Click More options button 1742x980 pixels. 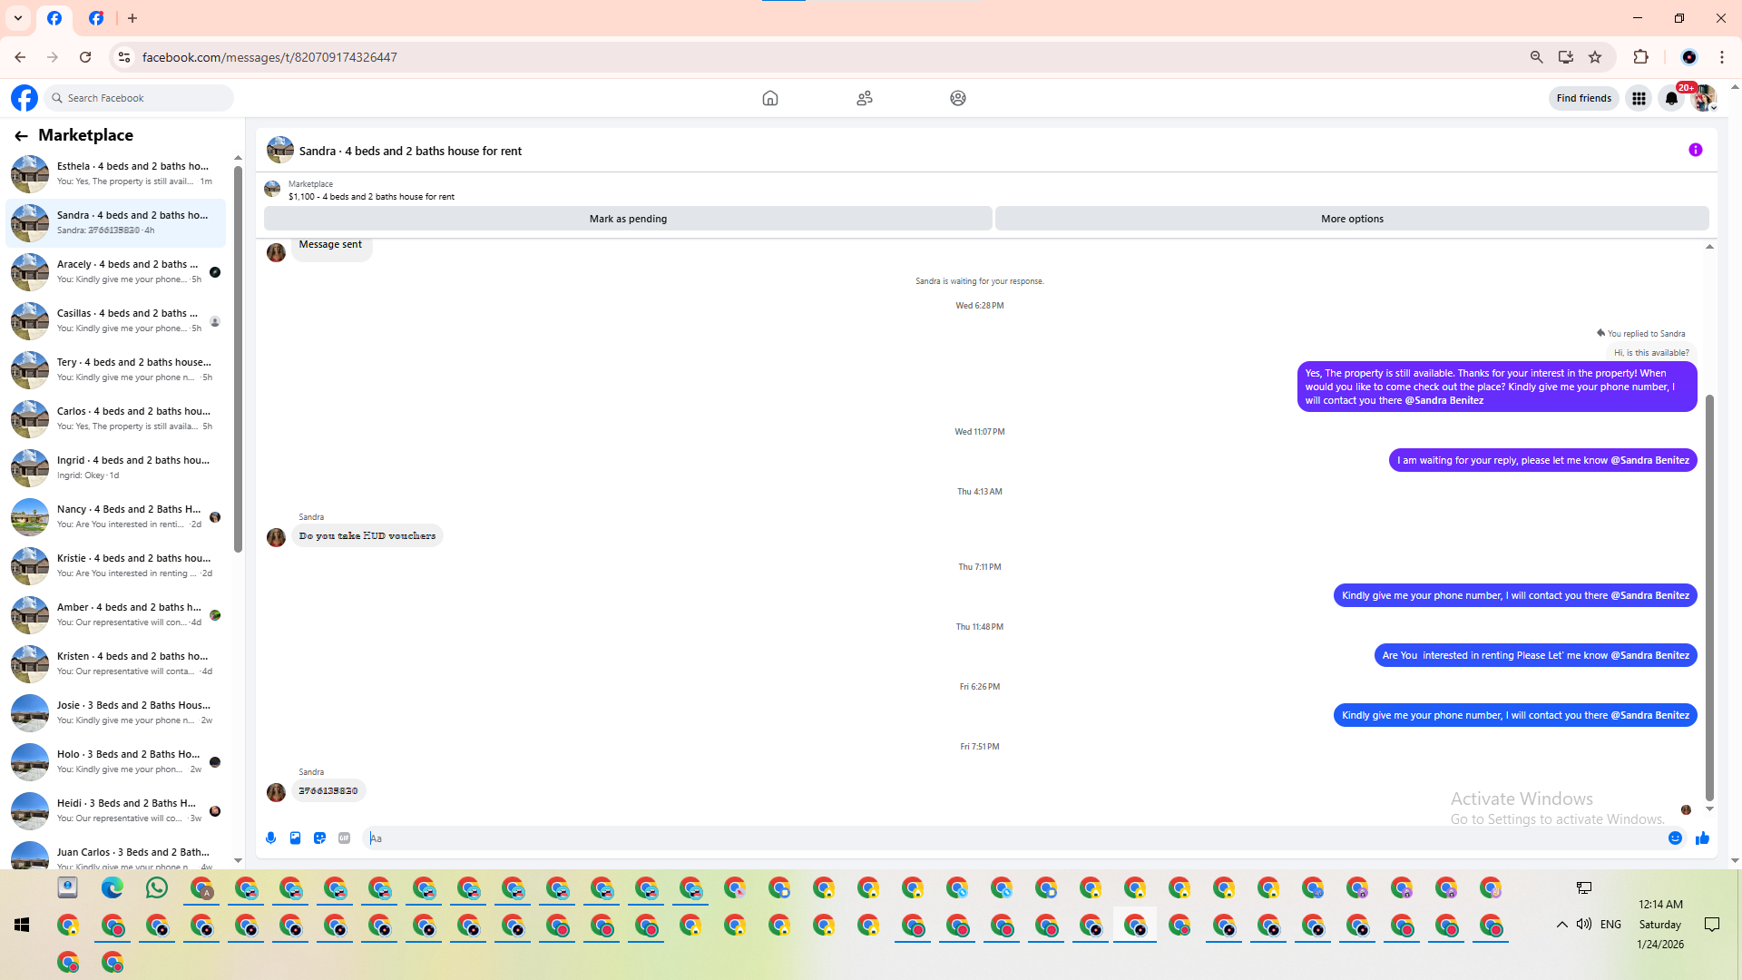1351,219
